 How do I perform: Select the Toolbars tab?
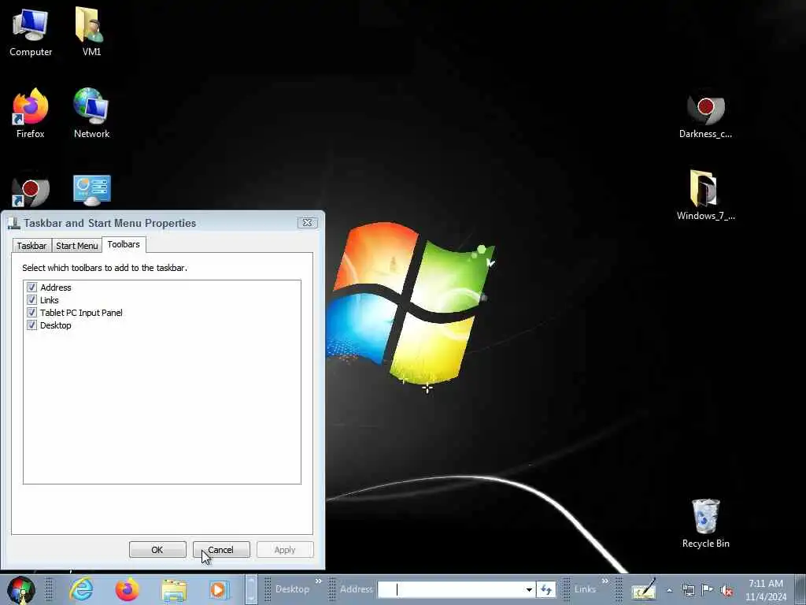124,244
